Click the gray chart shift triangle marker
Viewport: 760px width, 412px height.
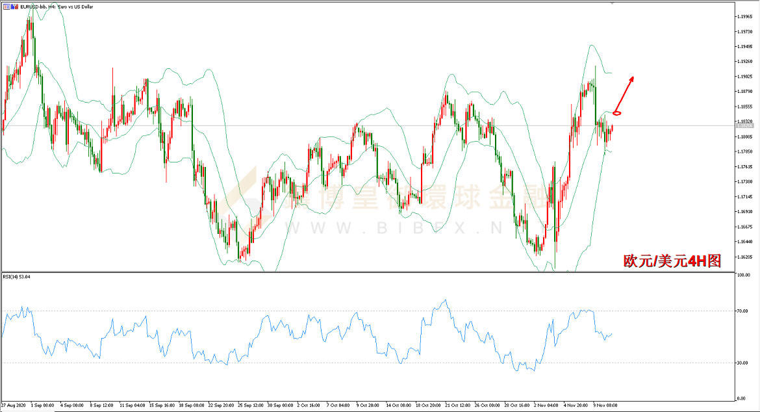click(612, 3)
